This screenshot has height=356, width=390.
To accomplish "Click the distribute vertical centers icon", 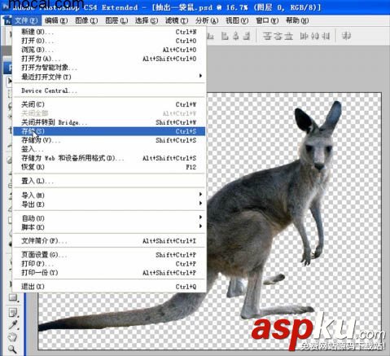I will [278, 36].
